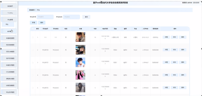The image size is (202, 96).
Task: Open 个人中心 in the sidebar
Action: 9,13
